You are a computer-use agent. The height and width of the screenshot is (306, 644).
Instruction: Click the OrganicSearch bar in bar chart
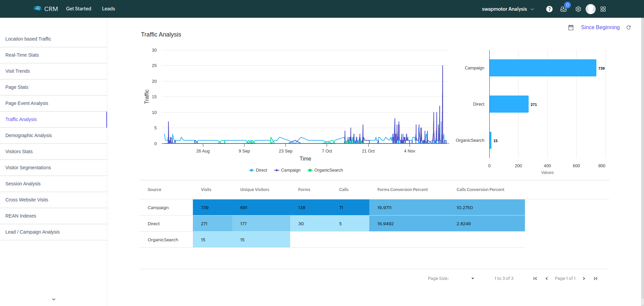coord(490,140)
